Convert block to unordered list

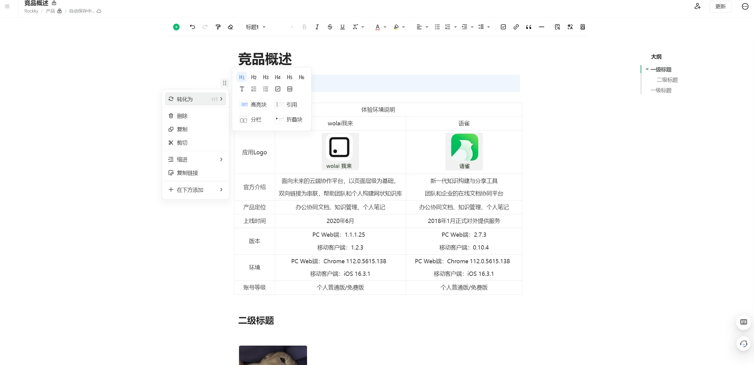[x=266, y=89]
